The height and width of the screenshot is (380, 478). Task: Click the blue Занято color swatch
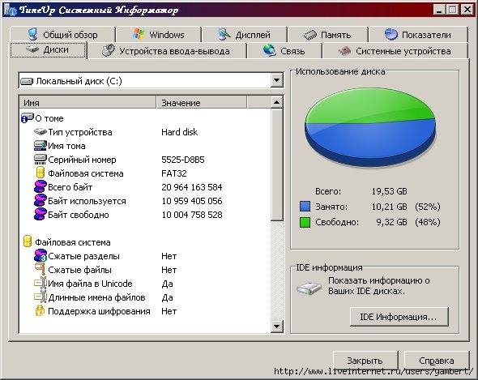click(305, 206)
